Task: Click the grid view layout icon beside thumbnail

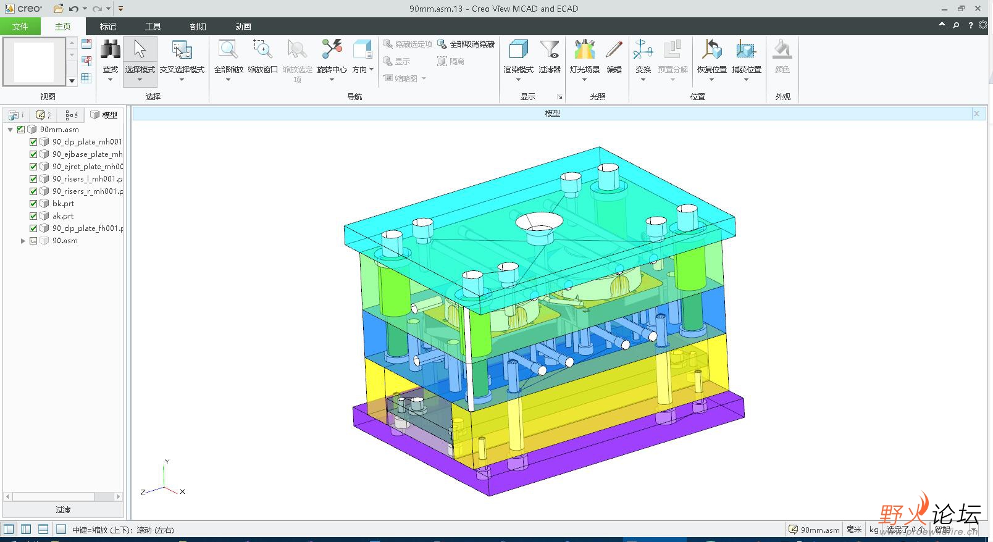Action: [x=86, y=78]
